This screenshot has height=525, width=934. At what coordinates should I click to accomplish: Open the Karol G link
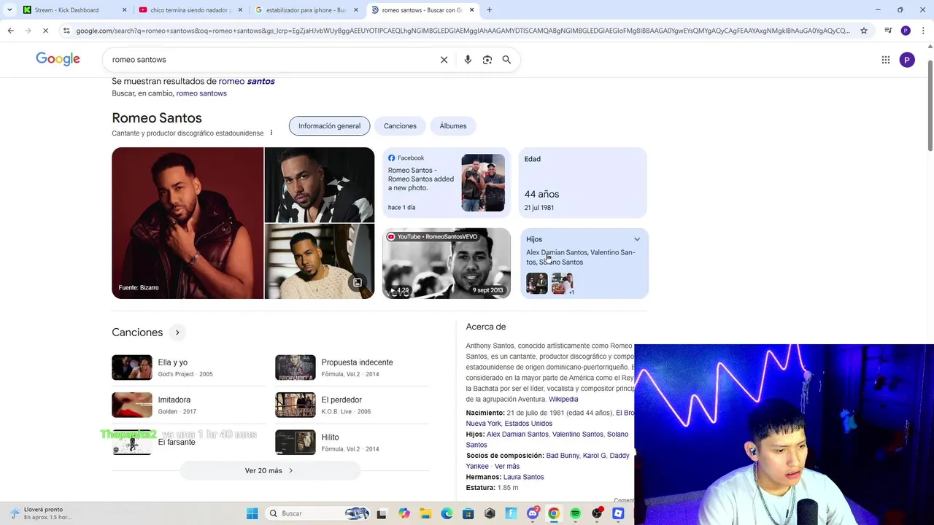[x=594, y=456]
